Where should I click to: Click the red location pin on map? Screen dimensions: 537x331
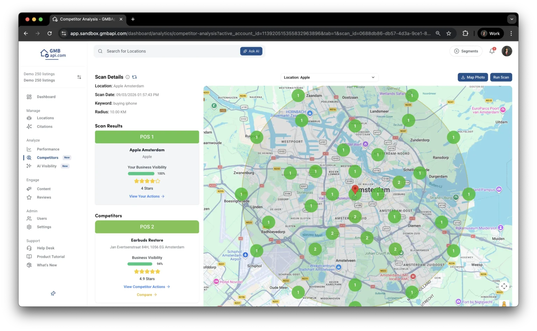point(355,189)
